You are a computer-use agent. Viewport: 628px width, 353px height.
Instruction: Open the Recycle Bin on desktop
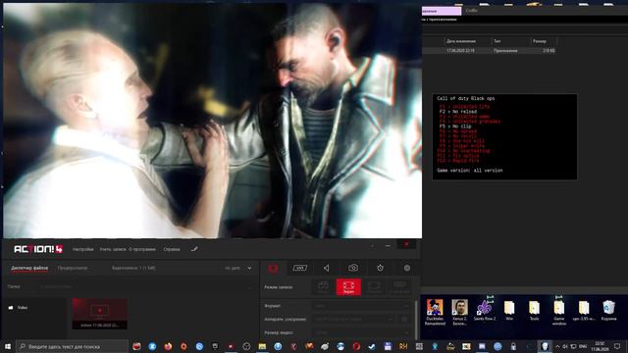coord(608,310)
